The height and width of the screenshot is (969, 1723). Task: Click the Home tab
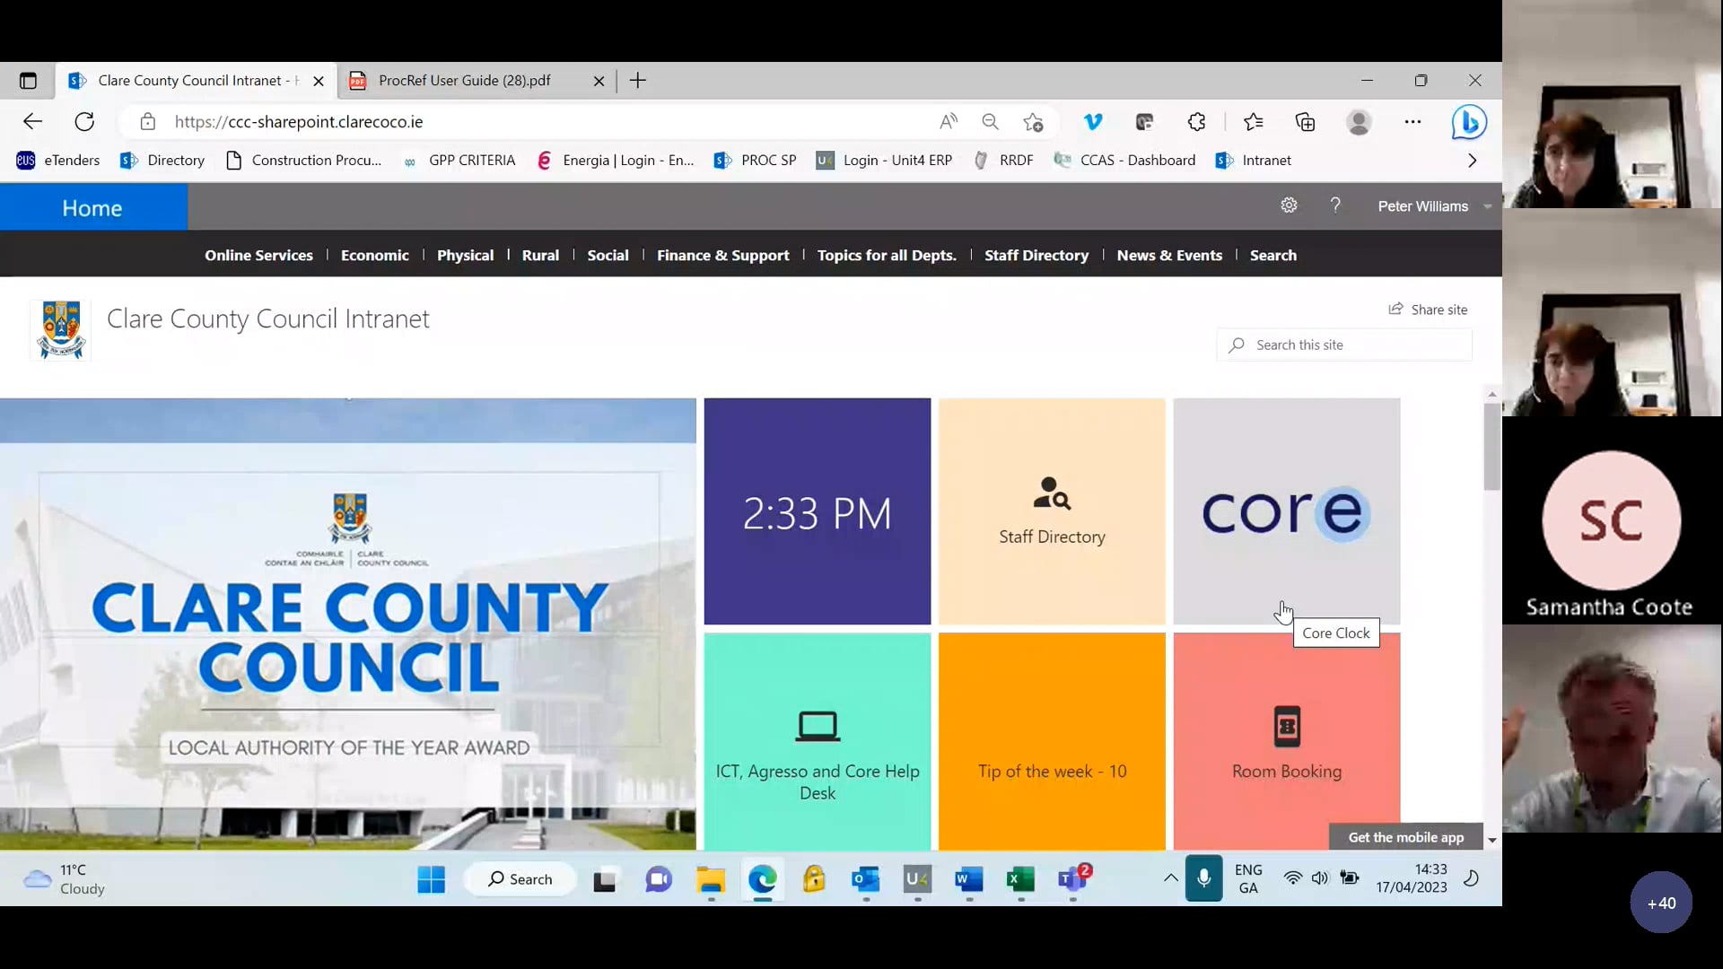(x=93, y=207)
